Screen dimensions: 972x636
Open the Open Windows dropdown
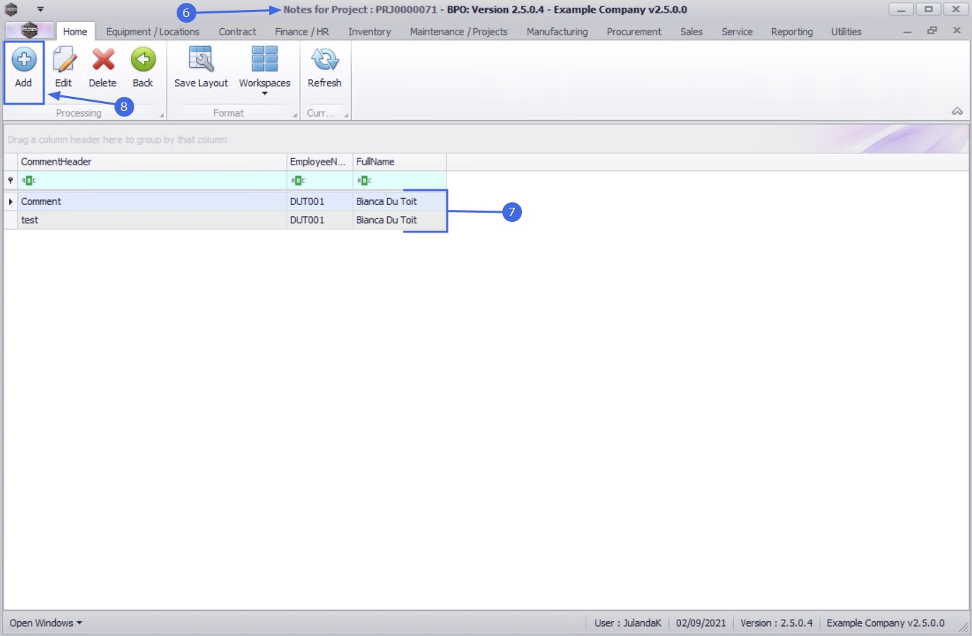click(x=46, y=623)
